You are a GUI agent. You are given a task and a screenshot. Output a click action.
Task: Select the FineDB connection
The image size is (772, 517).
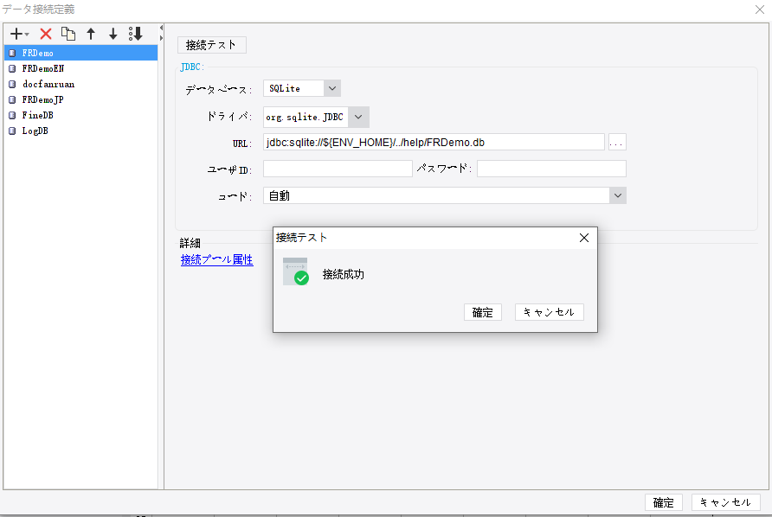coord(80,115)
